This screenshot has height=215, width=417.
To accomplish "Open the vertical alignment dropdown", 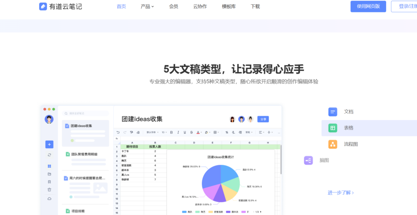I will (x=270, y=132).
